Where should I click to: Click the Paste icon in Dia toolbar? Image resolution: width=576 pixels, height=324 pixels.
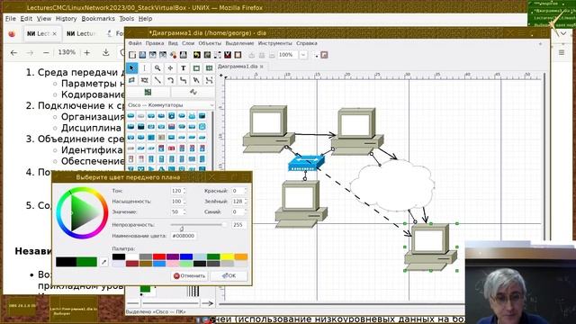pyautogui.click(x=238, y=55)
